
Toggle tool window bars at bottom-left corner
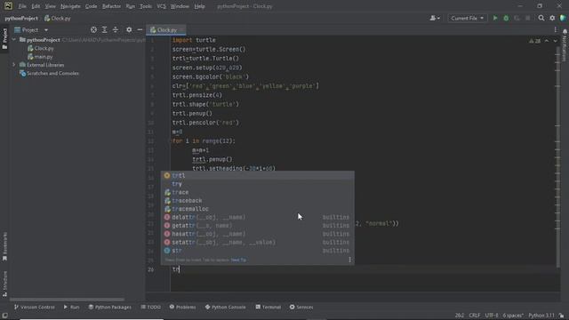coord(4,316)
